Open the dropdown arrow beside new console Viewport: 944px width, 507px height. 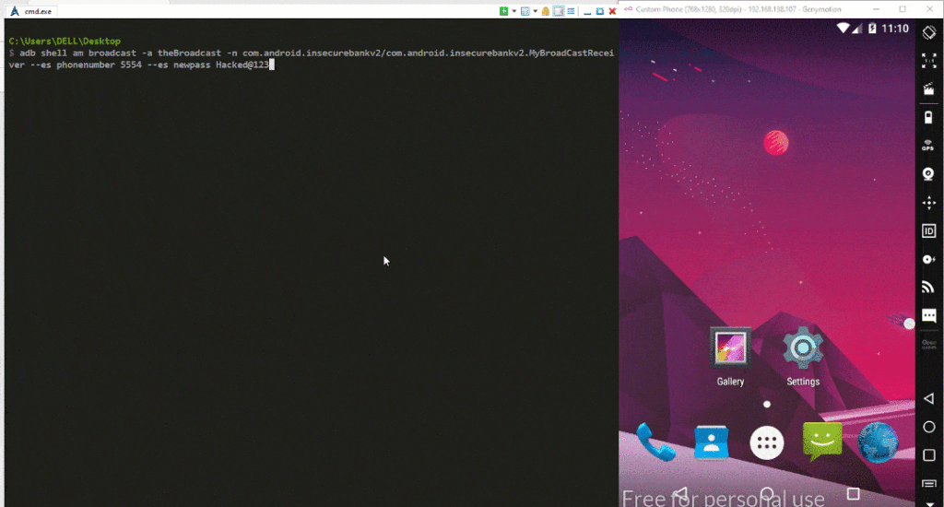514,11
